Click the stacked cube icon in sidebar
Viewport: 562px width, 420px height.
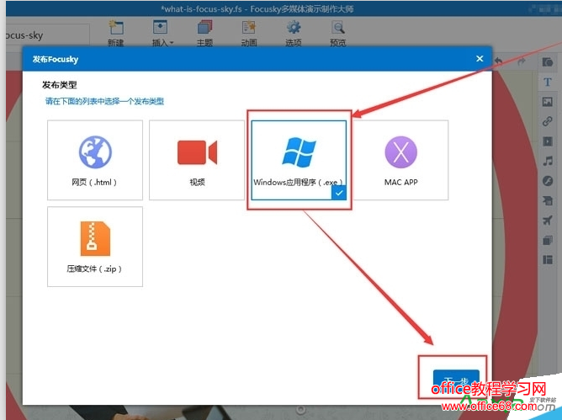pyautogui.click(x=548, y=240)
